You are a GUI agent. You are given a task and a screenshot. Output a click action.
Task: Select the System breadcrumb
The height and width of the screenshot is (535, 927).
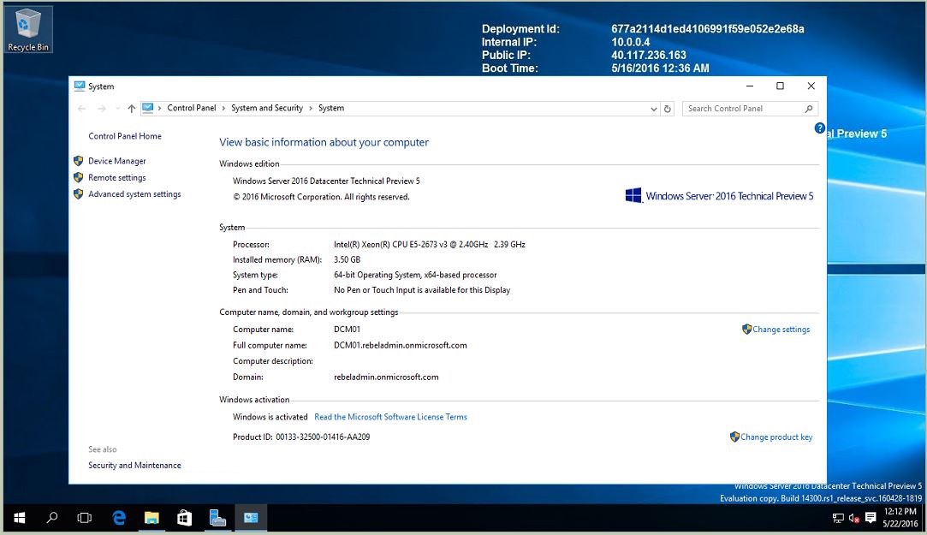click(x=331, y=108)
